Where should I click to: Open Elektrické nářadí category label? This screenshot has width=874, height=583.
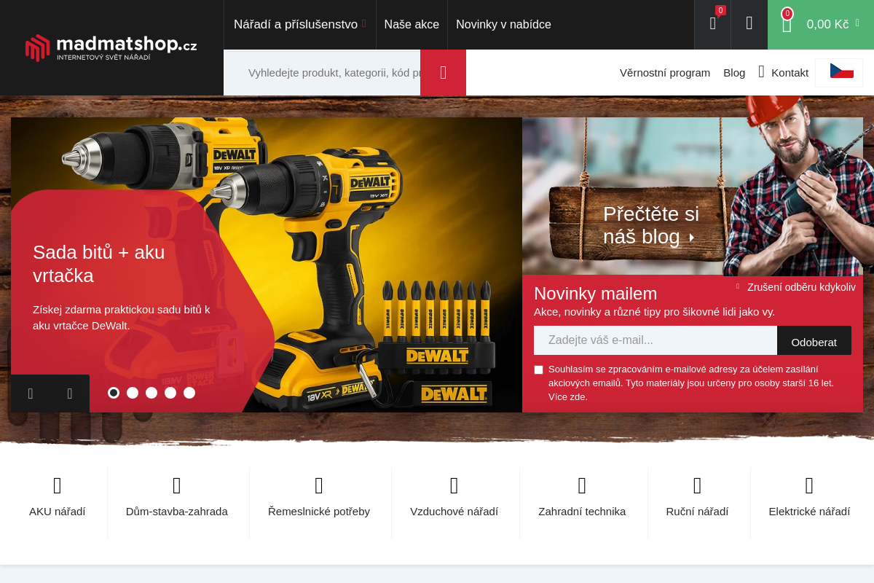[809, 512]
